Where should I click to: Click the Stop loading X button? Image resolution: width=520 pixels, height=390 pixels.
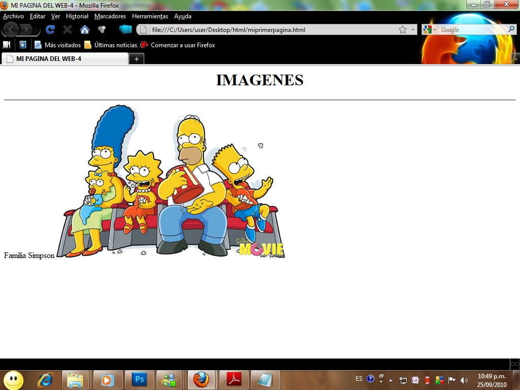coord(68,29)
